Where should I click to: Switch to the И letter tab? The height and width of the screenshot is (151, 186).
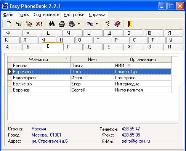click(x=173, y=47)
